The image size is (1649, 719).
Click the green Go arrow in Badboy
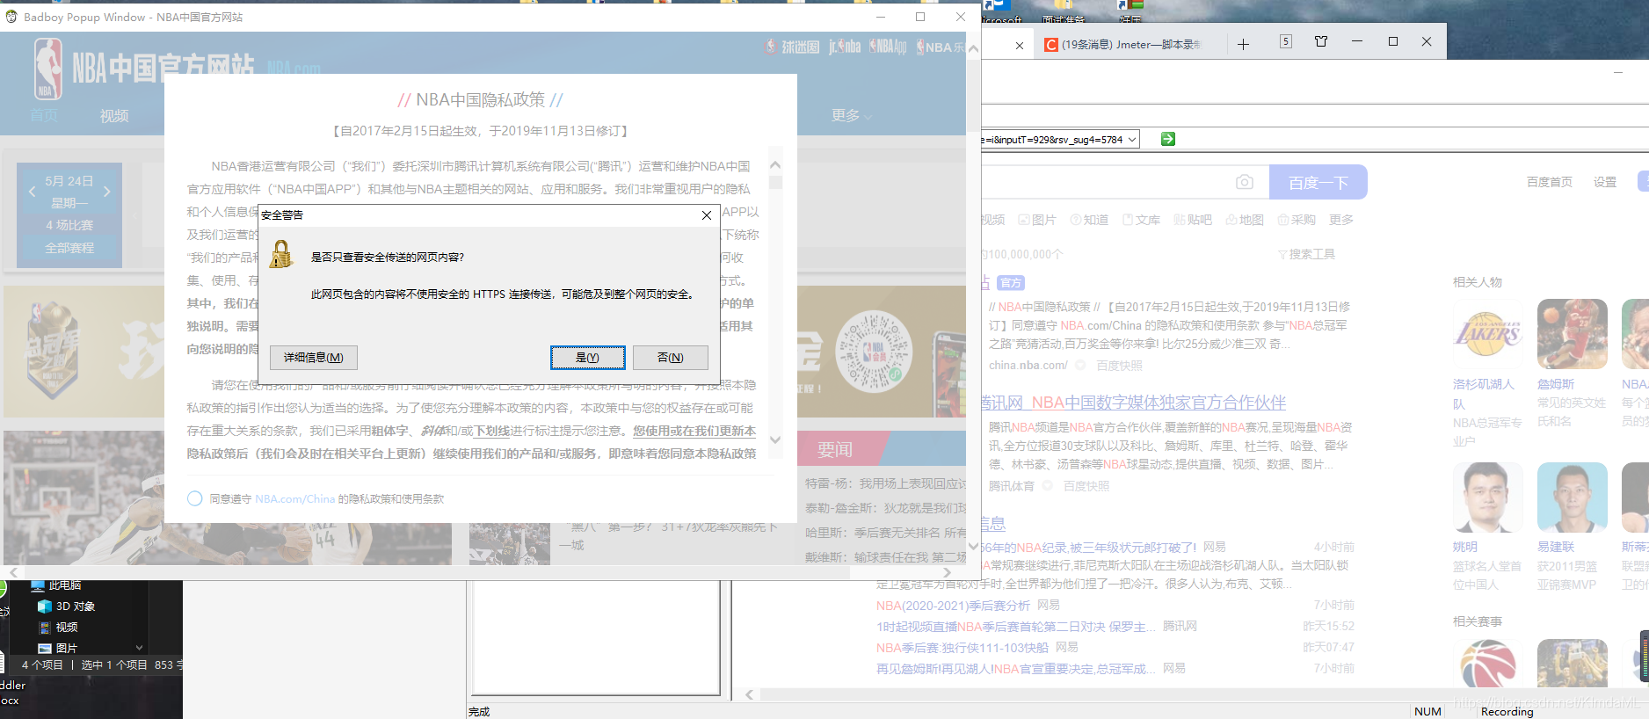click(1168, 139)
